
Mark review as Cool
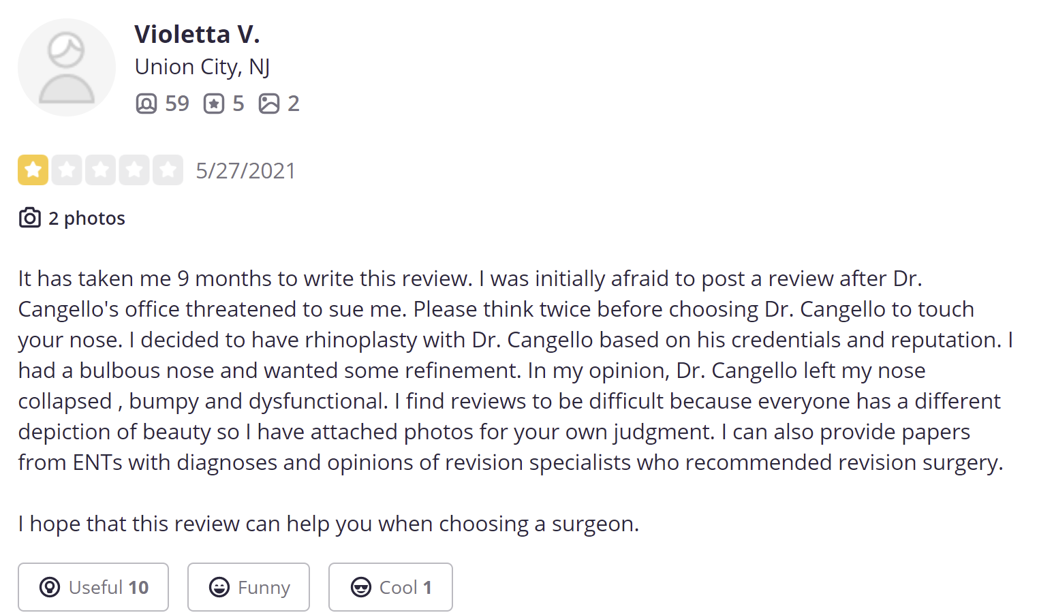coord(390,587)
